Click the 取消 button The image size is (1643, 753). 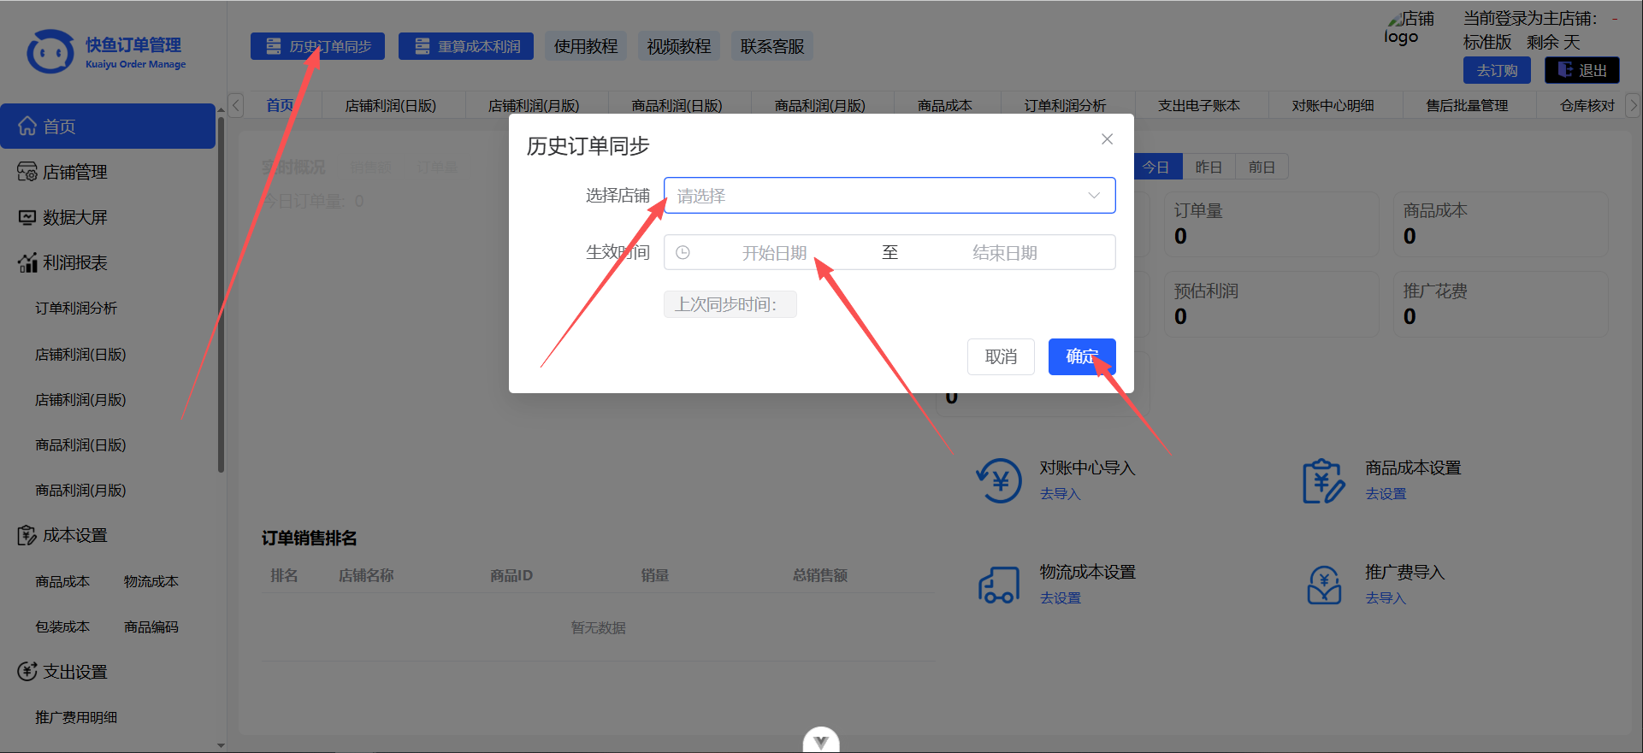(1001, 356)
